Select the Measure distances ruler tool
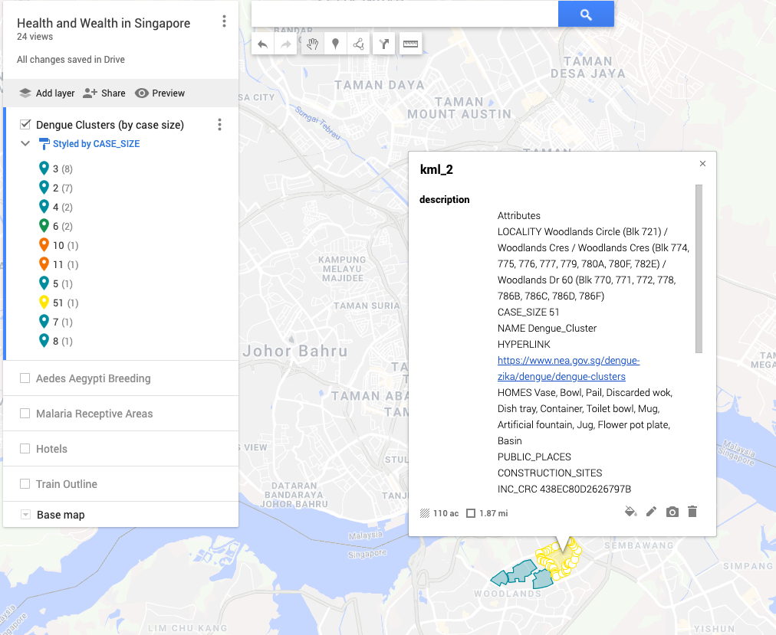776x635 pixels. [410, 44]
